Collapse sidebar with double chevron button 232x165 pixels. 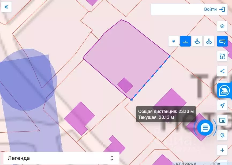pyautogui.click(x=6, y=7)
